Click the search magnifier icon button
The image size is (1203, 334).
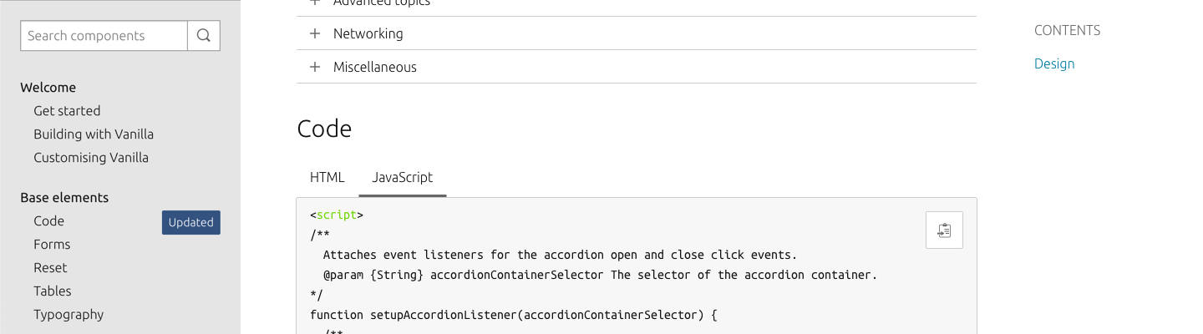point(204,36)
